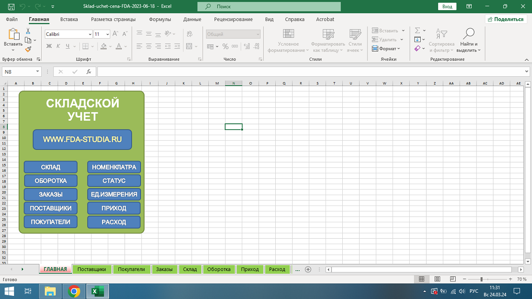Viewport: 532px width, 299px height.
Task: Open the WWW.FDA-STUDIA.RU link button
Action: pos(82,139)
